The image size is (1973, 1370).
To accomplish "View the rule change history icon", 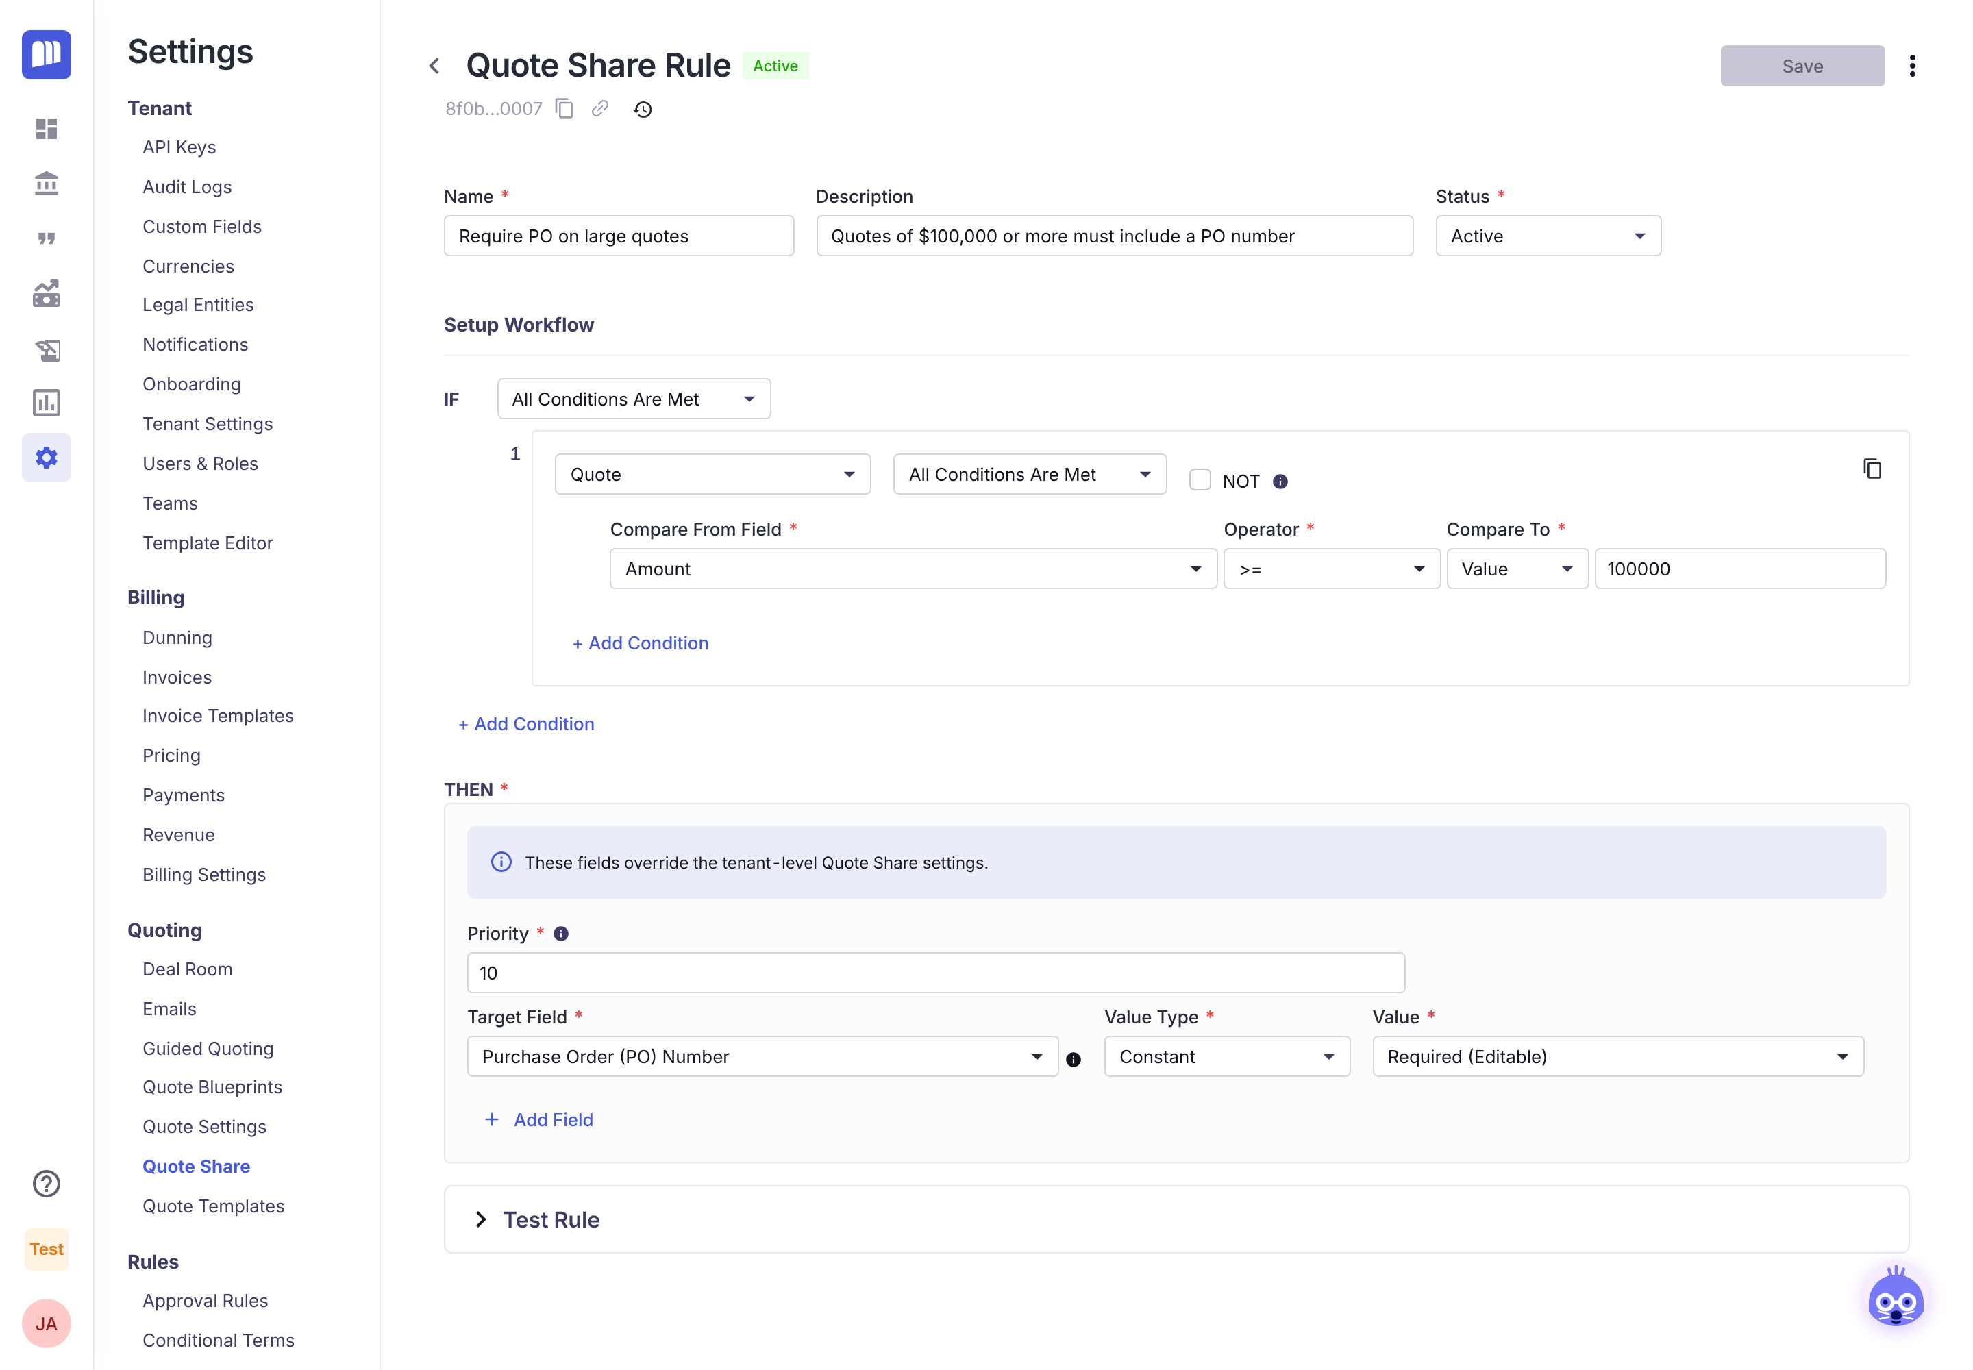I will (x=643, y=110).
